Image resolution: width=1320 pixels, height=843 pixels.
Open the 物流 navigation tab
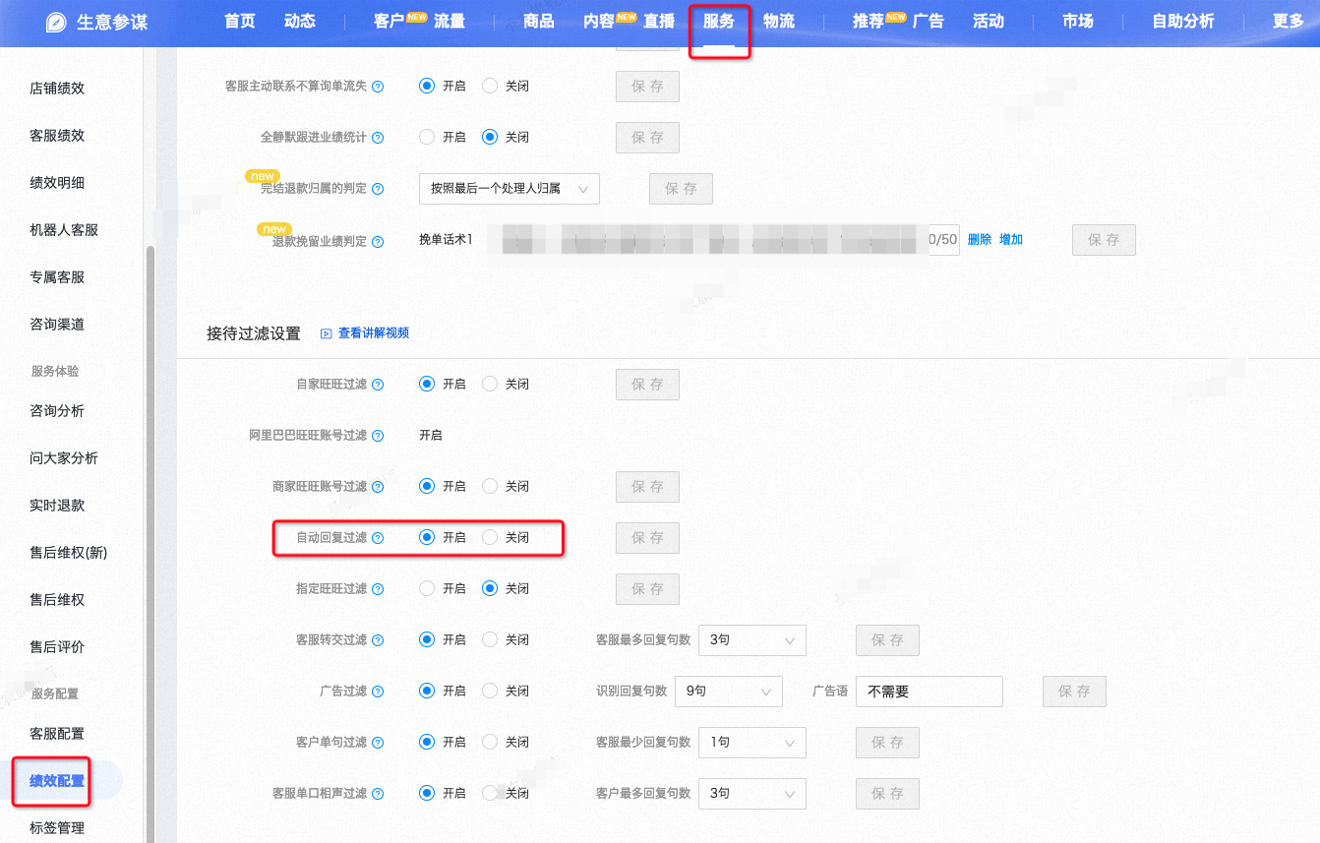[779, 21]
